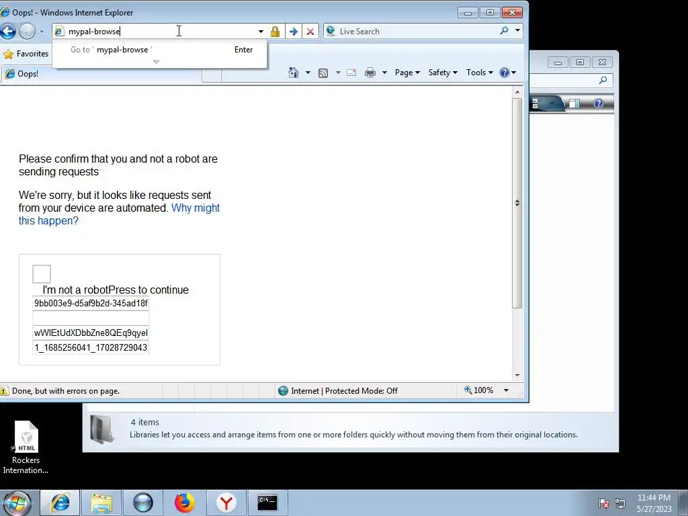This screenshot has height=516, width=688.
Task: Click the network tray icon
Action: click(620, 503)
